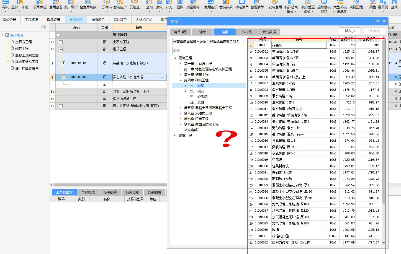401x254 pixels.
Task: Click the 查询 query toolbar icon
Action: [x=150, y=5]
